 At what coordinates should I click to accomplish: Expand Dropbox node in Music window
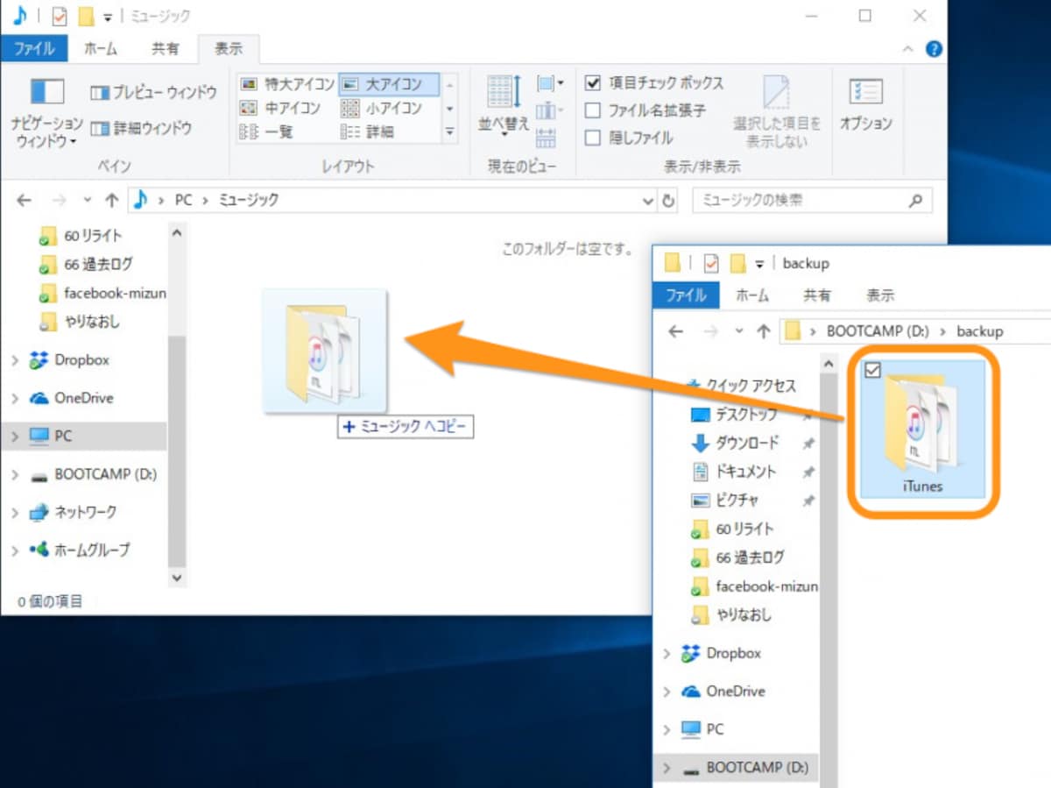[x=14, y=360]
